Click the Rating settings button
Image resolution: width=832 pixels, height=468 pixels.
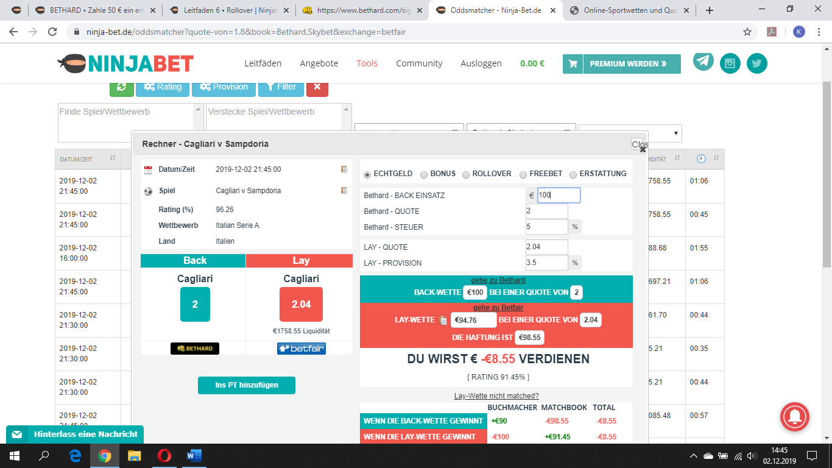pos(163,87)
